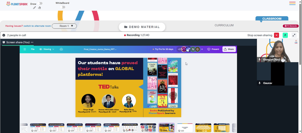
Task: Select slide thumbnail 103
Action: click(x=56, y=128)
